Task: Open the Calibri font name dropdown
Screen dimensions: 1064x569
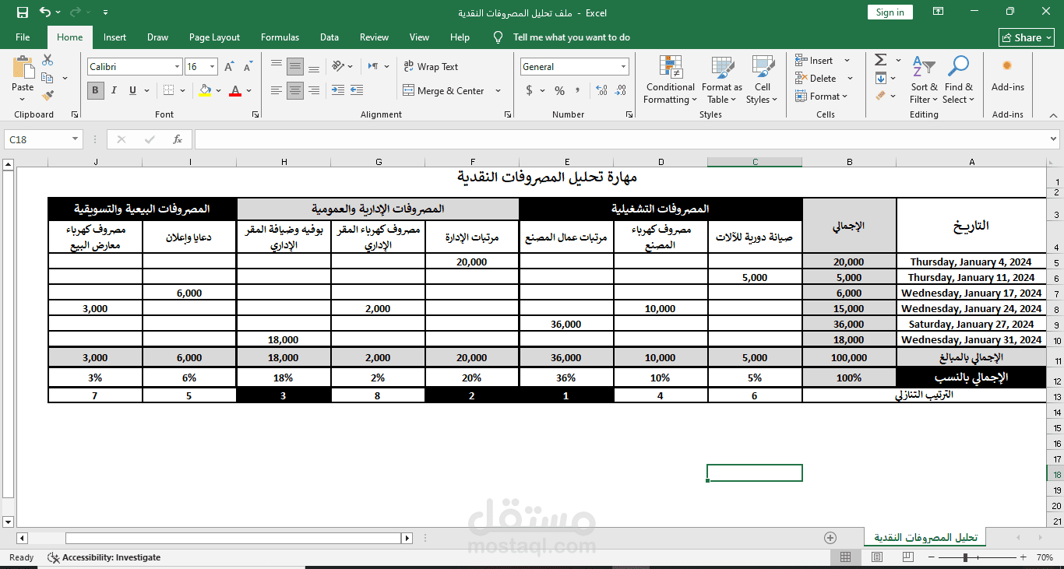Action: pos(176,67)
